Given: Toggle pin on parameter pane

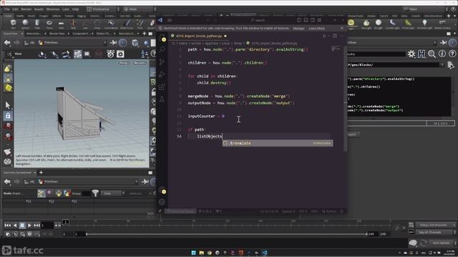Looking at the screenshot, I should (x=444, y=43).
